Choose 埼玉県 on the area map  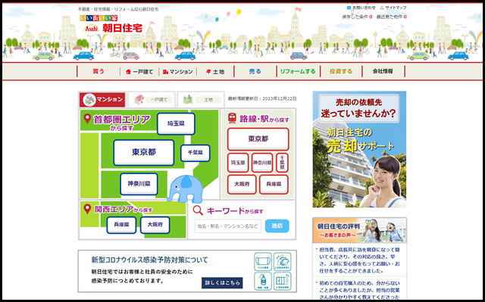coord(176,123)
